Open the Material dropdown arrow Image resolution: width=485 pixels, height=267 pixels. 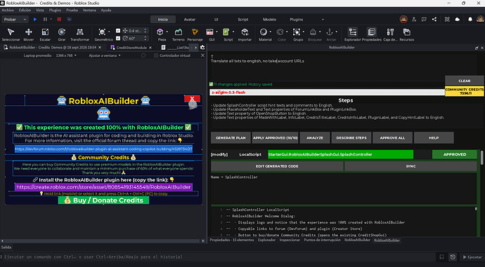[271, 32]
